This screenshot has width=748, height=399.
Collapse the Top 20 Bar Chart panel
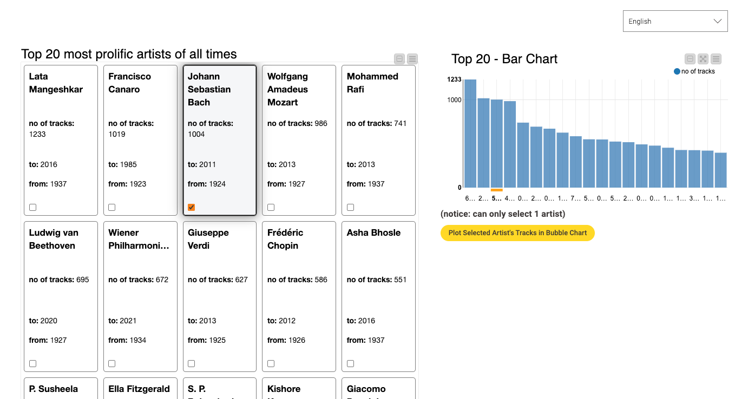click(690, 59)
